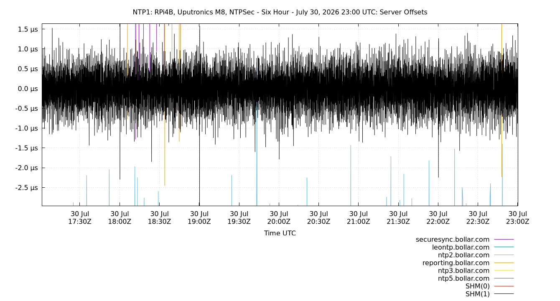
Task: Click the '30 Jul 19:00Z' time label
Action: click(199, 217)
